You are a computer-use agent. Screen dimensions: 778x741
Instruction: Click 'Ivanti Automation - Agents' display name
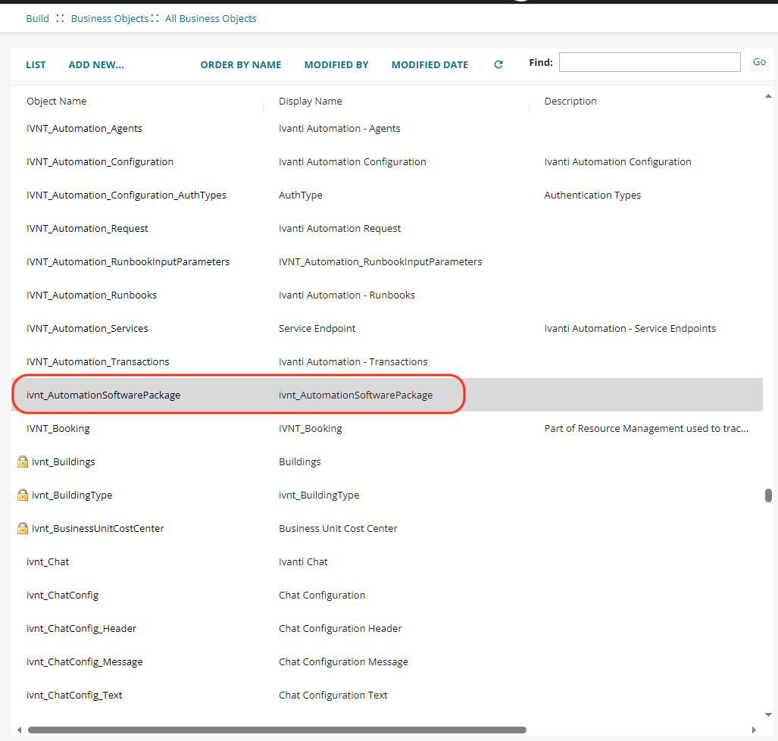(x=339, y=129)
